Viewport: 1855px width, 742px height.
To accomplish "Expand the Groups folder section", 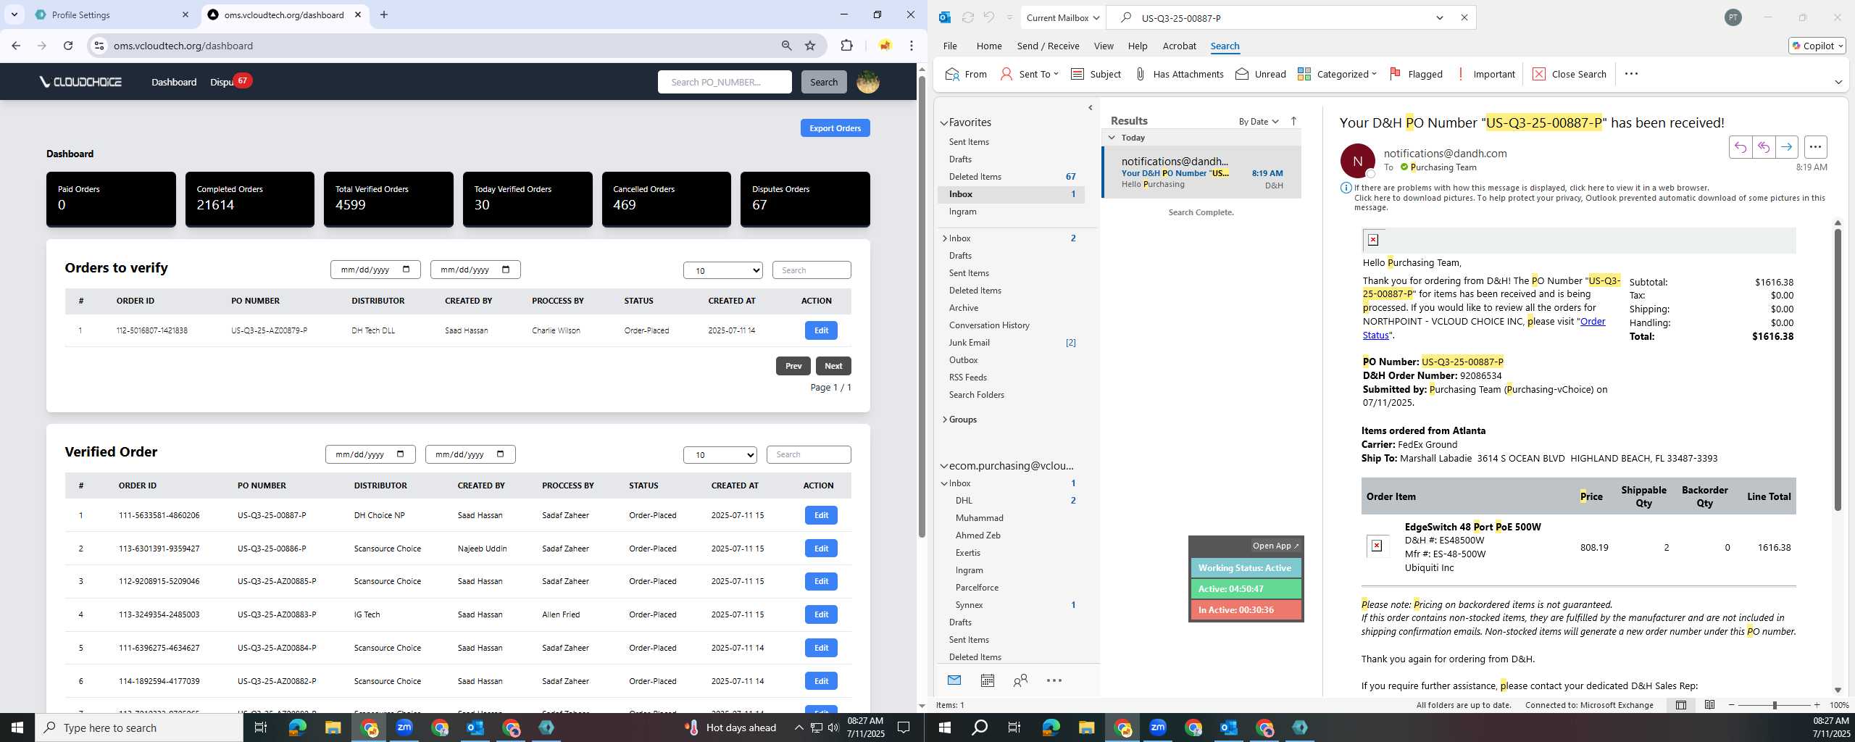I will point(945,420).
